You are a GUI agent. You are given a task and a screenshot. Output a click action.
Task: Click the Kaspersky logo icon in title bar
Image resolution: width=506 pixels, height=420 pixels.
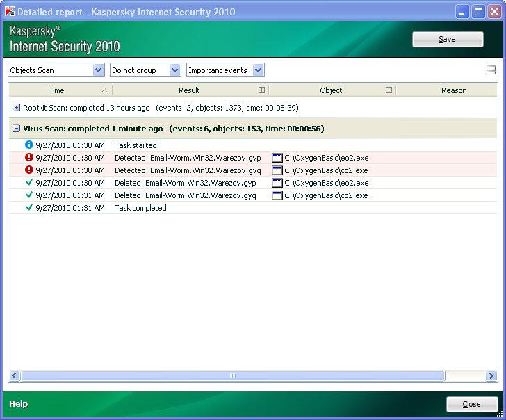pos(9,12)
